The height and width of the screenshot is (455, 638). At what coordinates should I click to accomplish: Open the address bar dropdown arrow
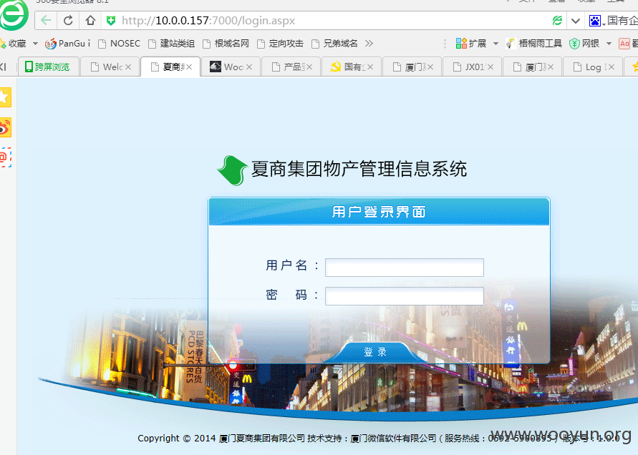(x=575, y=21)
